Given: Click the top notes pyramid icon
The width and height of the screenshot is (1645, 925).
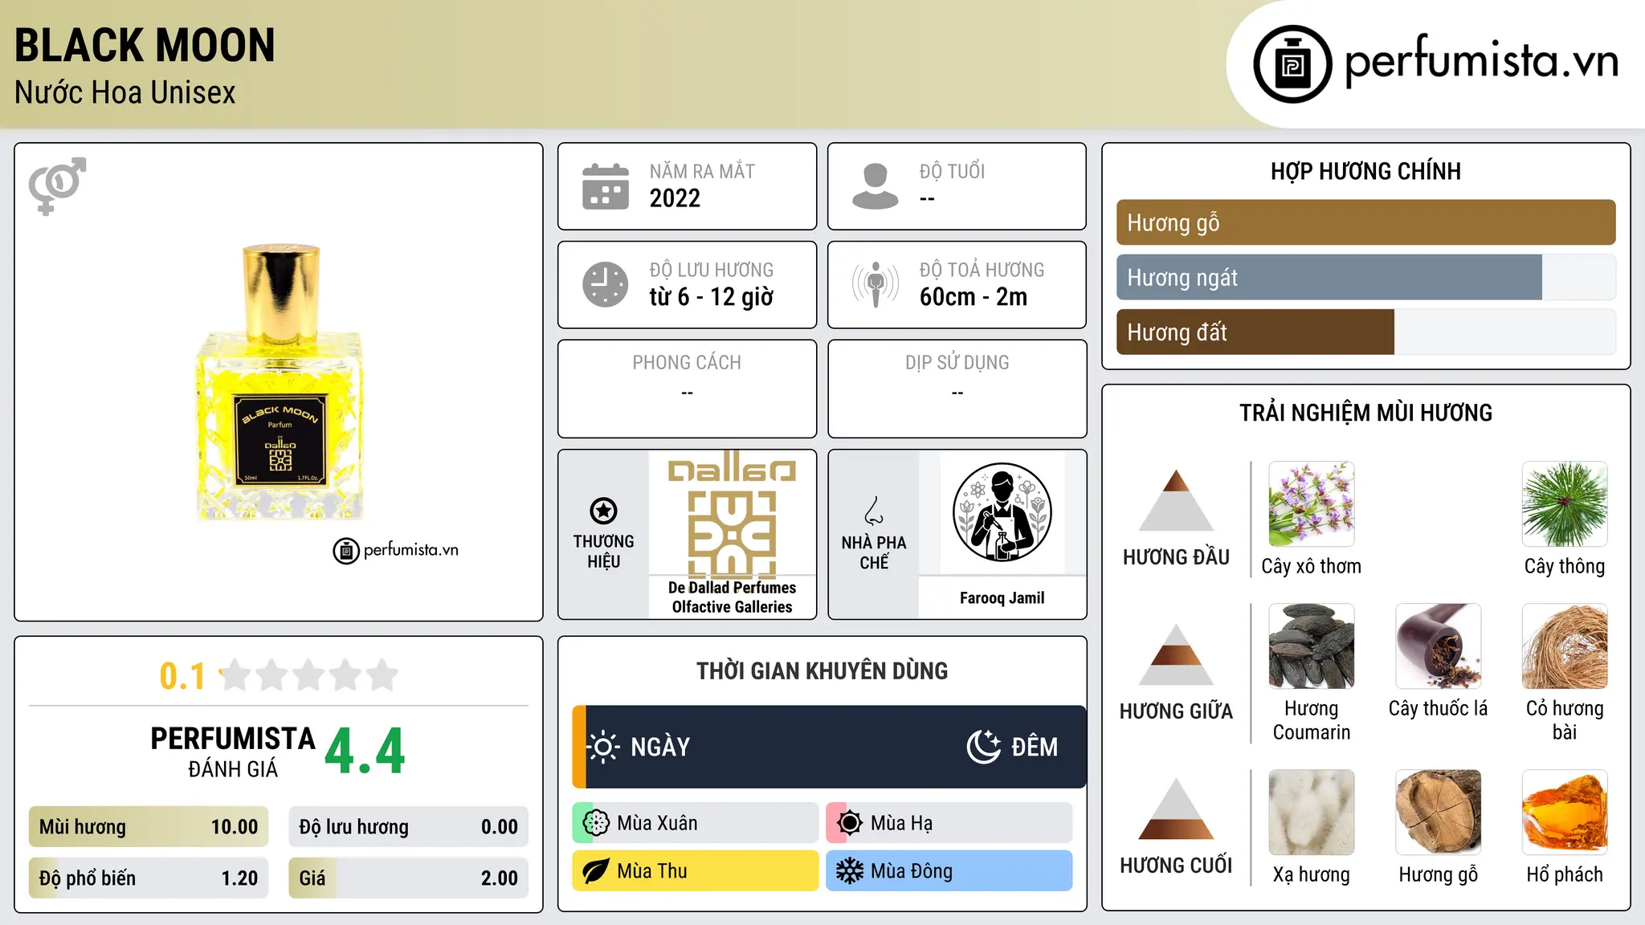Looking at the screenshot, I should 1176,500.
